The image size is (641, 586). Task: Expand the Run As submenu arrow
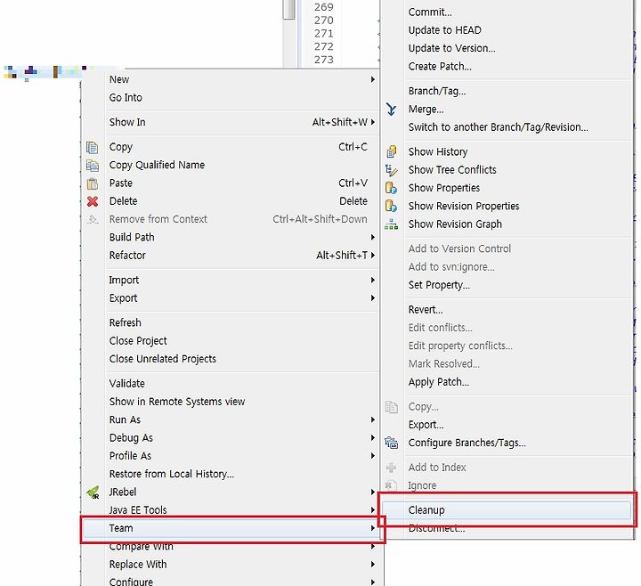372,420
